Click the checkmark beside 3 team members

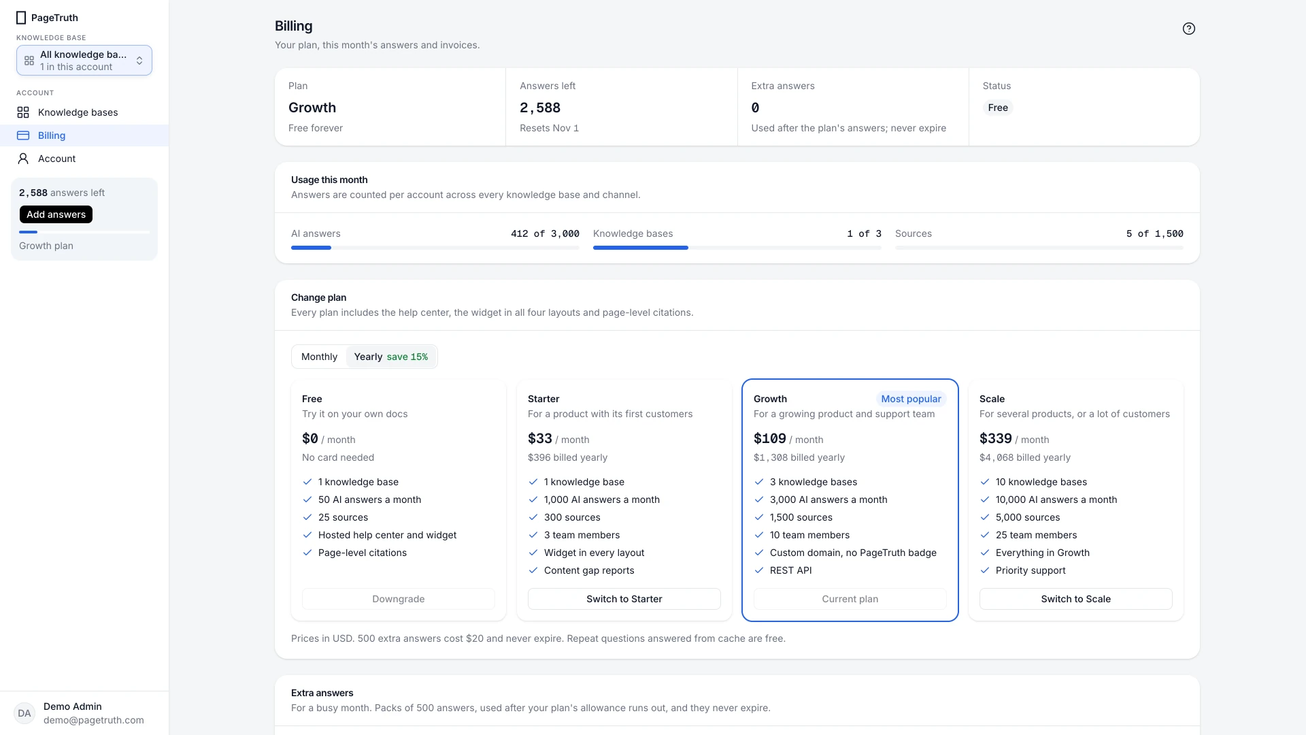pyautogui.click(x=533, y=535)
